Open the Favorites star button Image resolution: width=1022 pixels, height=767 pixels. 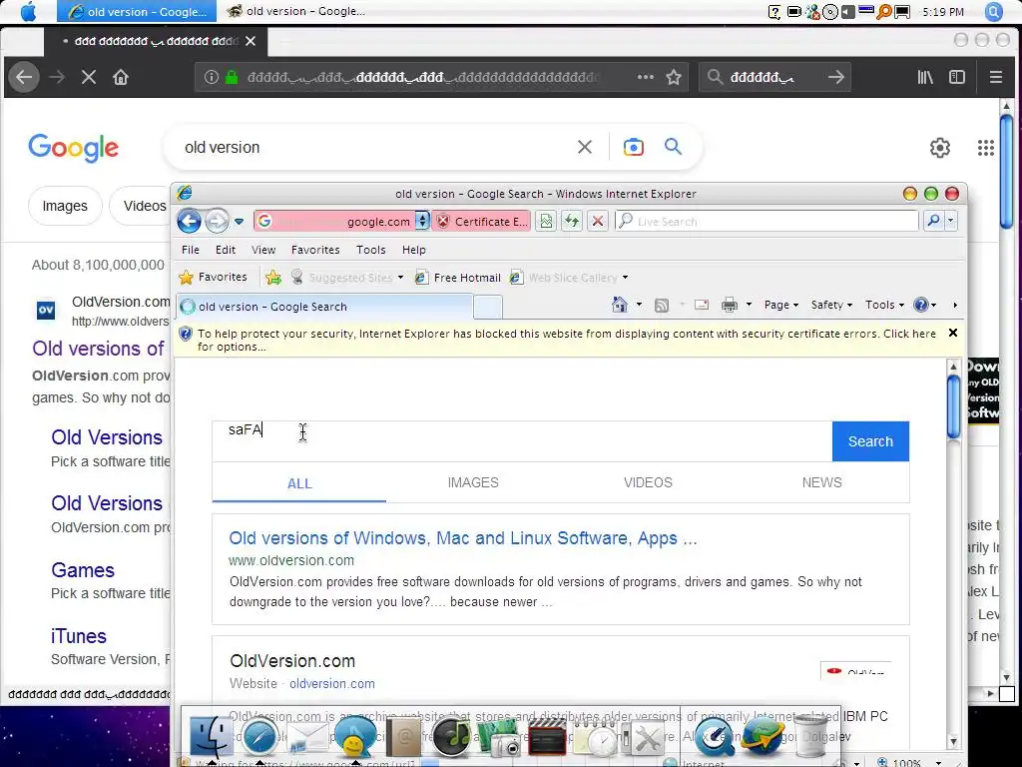click(x=214, y=278)
